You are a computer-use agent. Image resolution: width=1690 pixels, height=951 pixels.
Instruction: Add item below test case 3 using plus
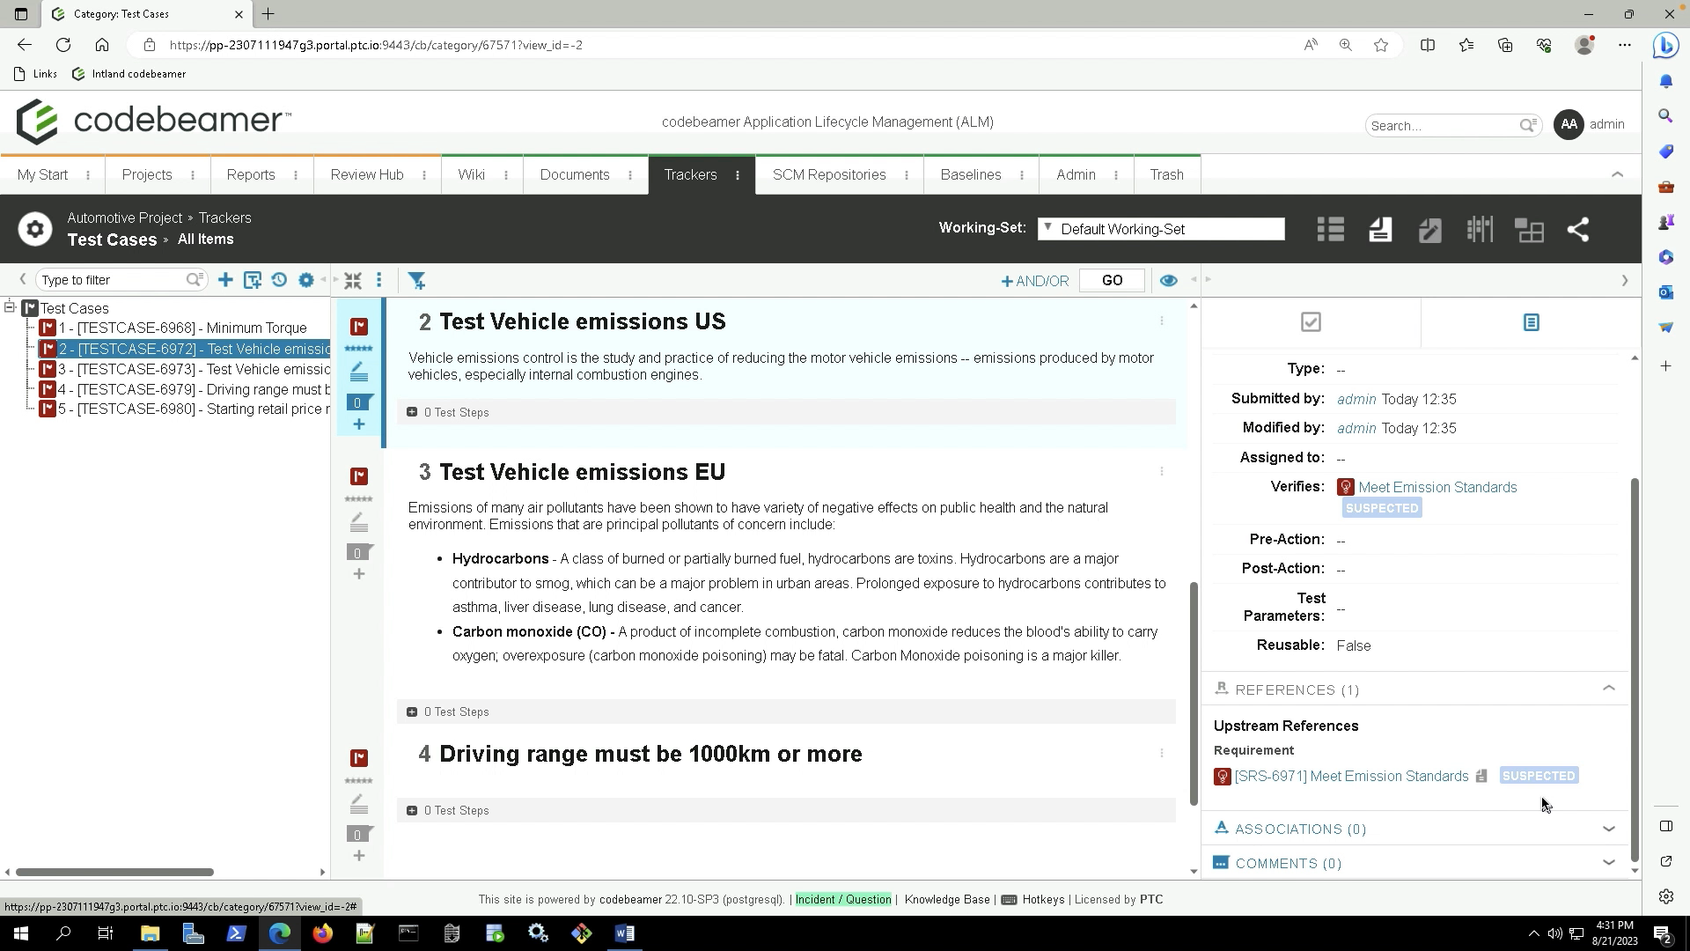tap(358, 574)
